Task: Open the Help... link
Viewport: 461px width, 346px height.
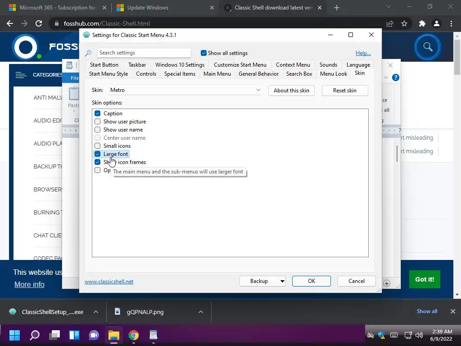Action: coord(363,53)
